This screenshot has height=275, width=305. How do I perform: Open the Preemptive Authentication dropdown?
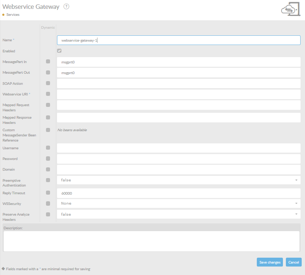tap(179, 180)
